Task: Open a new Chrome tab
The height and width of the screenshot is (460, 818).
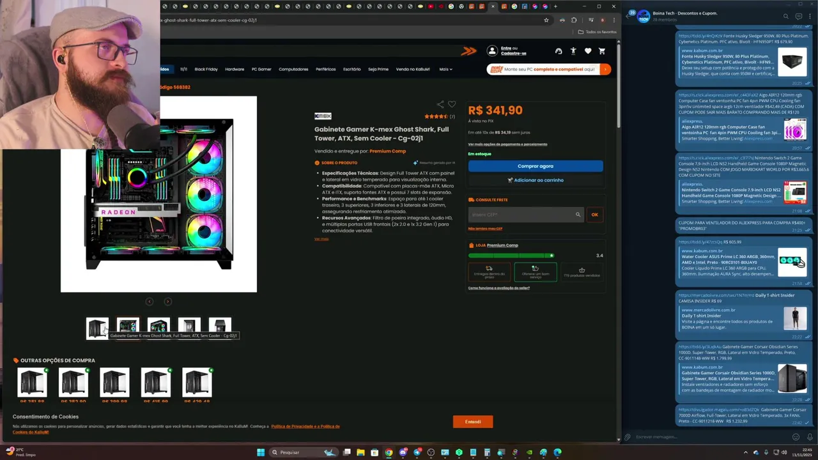Action: (555, 6)
